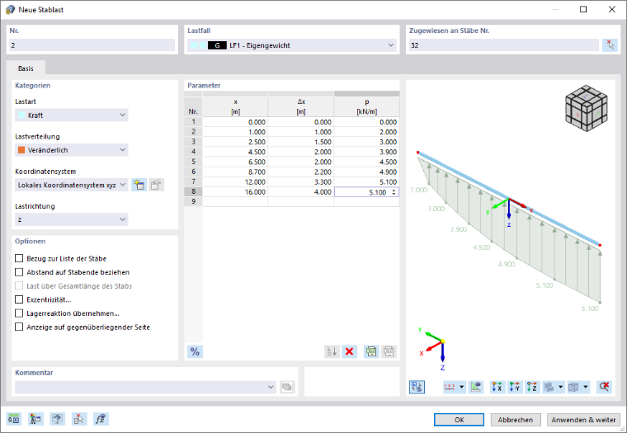This screenshot has width=627, height=433.
Task: Click the fourth bottom-left pick icon
Action: point(79,419)
